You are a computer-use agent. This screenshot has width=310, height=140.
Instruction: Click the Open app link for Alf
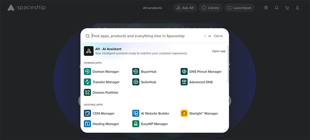[x=219, y=51]
